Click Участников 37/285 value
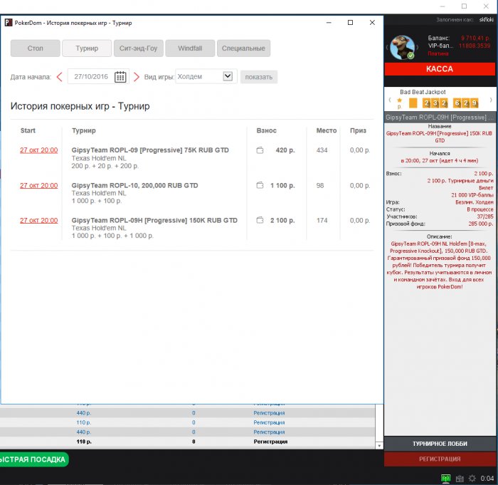 click(x=485, y=217)
